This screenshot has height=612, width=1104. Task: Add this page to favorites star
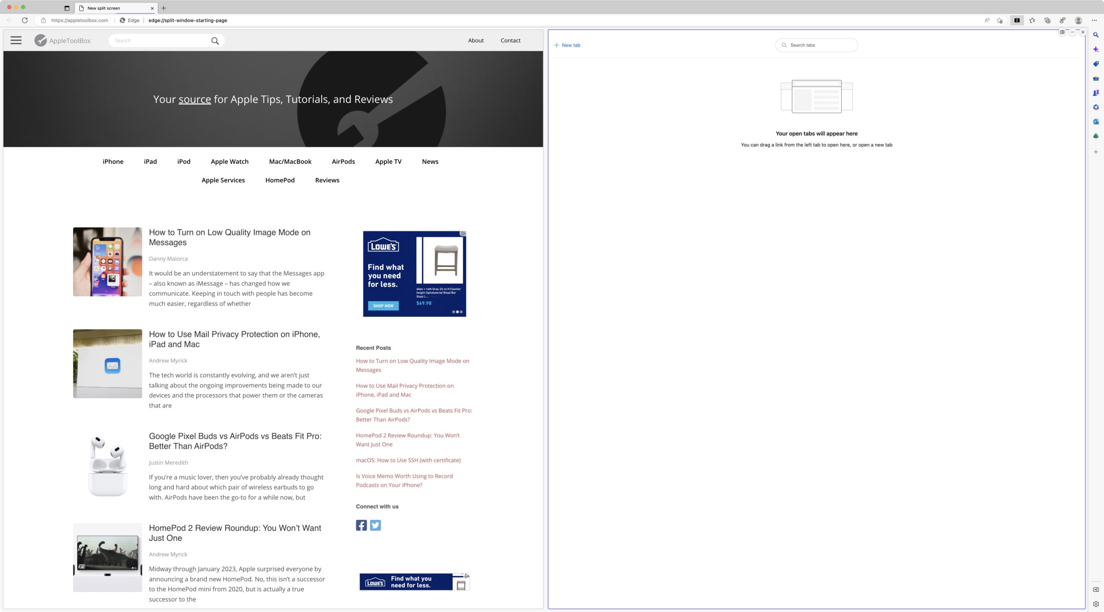tap(1000, 20)
